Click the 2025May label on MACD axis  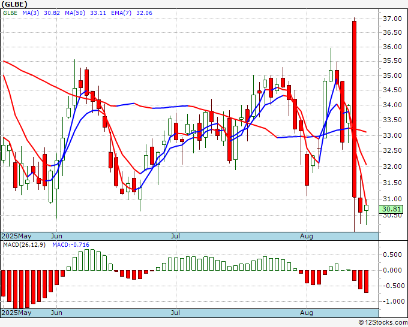pos(16,313)
